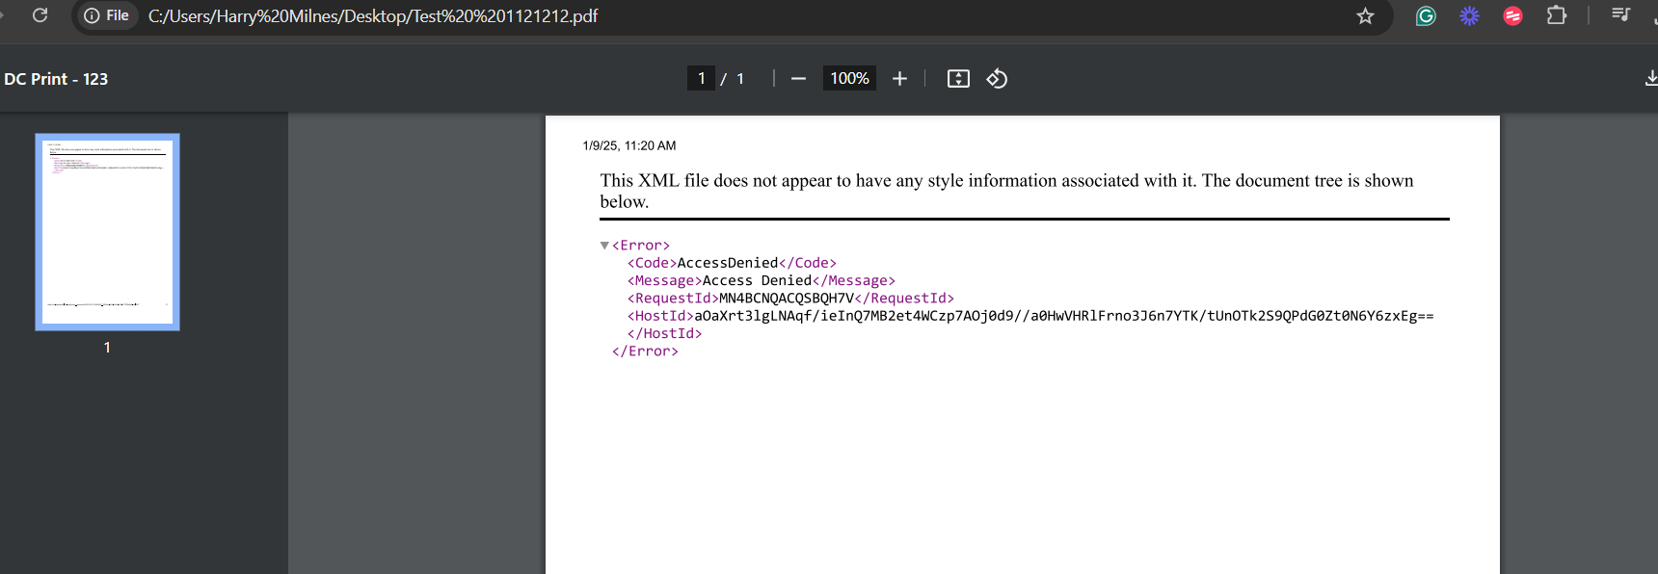Click the current page number field
The height and width of the screenshot is (574, 1658).
coord(701,78)
